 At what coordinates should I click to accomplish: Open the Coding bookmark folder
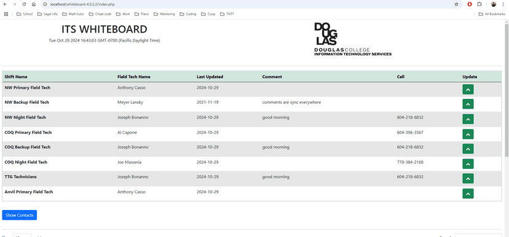click(188, 14)
